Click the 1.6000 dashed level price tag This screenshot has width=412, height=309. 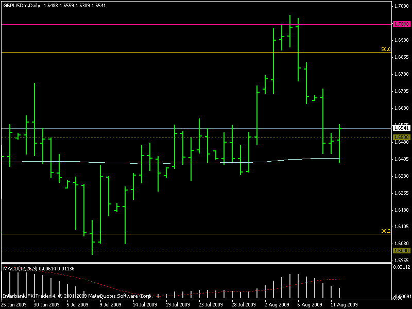[401, 251]
